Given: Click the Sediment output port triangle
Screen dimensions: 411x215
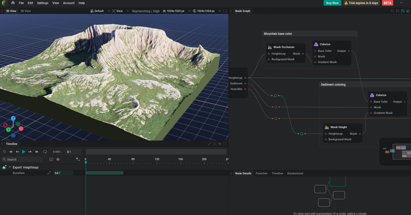Looking at the screenshot, I should pos(245,83).
